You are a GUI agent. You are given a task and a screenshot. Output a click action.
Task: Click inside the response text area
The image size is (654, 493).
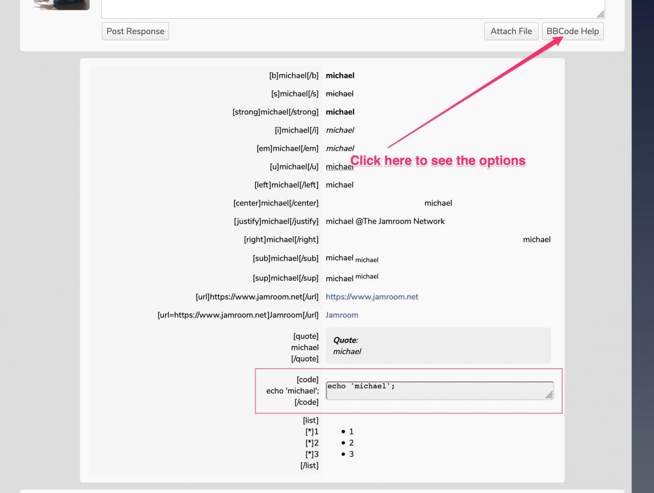(353, 9)
